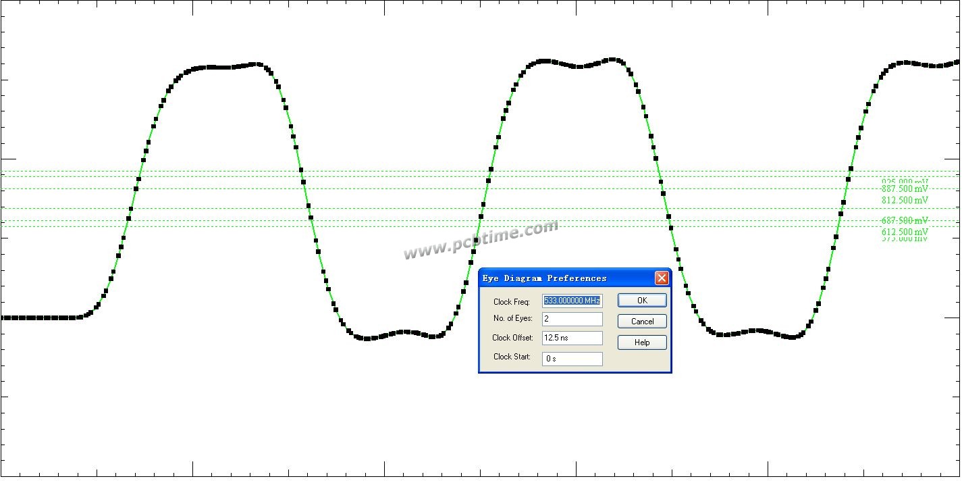Click the 887.500 mV threshold label
The height and width of the screenshot is (481, 962).
905,189
